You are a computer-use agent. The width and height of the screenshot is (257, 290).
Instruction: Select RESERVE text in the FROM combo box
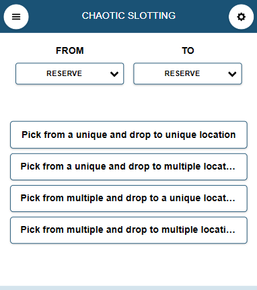pyautogui.click(x=64, y=73)
